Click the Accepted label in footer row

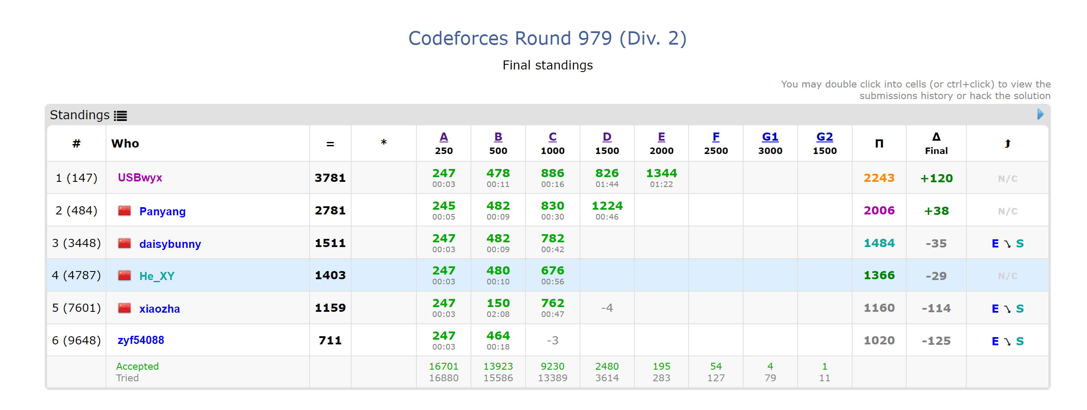[x=137, y=367]
